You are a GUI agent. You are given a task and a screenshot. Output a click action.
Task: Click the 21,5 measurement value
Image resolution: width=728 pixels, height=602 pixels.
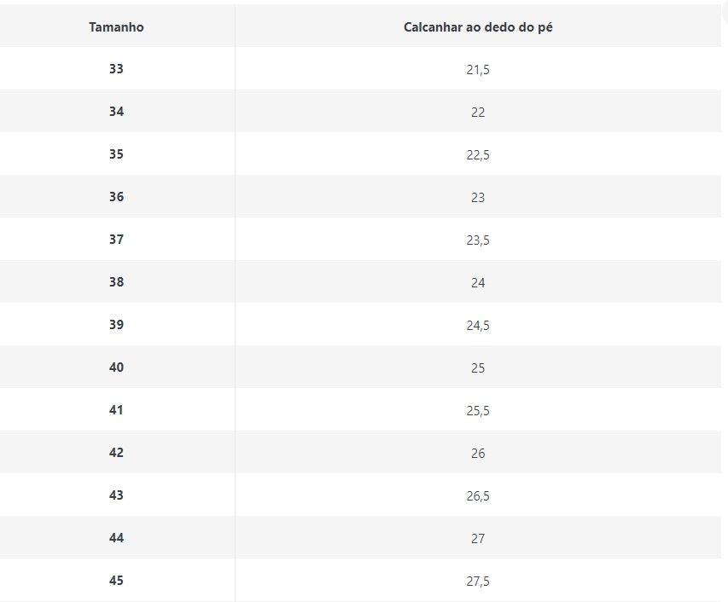click(478, 70)
